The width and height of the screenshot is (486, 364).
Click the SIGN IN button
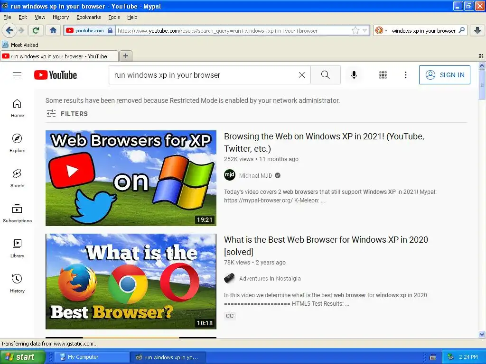click(x=444, y=75)
